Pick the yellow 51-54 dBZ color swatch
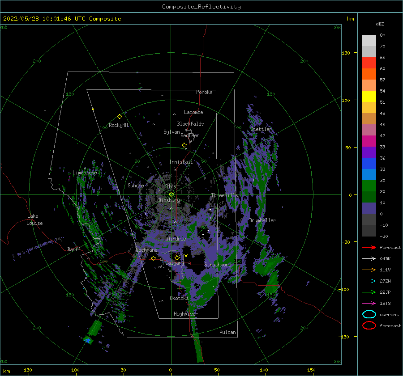The width and height of the screenshot is (403, 376). (x=369, y=97)
